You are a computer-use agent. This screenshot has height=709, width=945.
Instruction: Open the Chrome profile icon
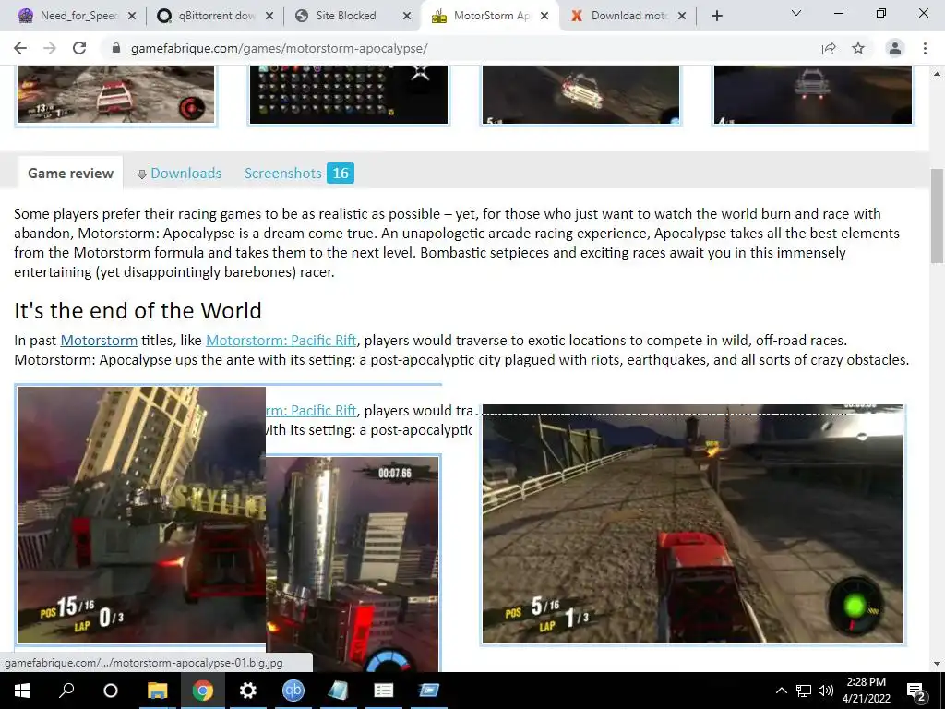[895, 48]
